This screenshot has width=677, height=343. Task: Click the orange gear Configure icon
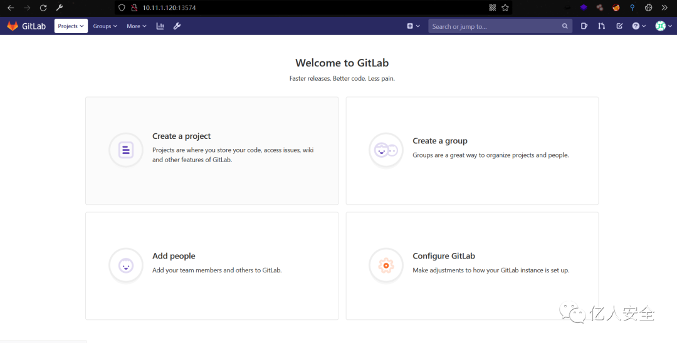click(386, 265)
